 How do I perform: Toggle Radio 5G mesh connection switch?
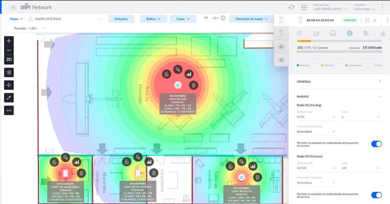click(376, 195)
